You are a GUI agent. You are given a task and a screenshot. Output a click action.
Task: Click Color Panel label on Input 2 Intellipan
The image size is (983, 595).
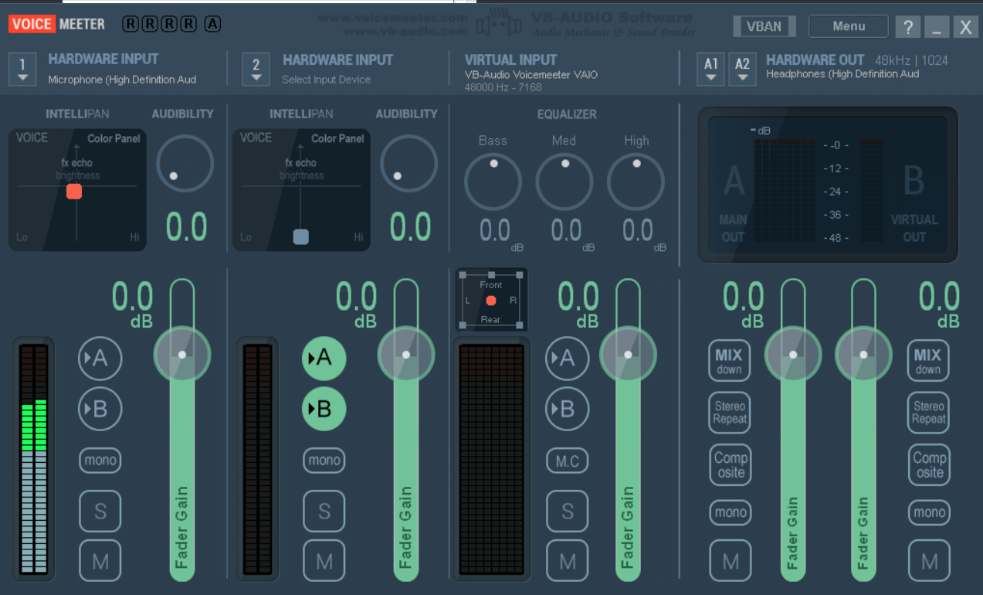337,139
